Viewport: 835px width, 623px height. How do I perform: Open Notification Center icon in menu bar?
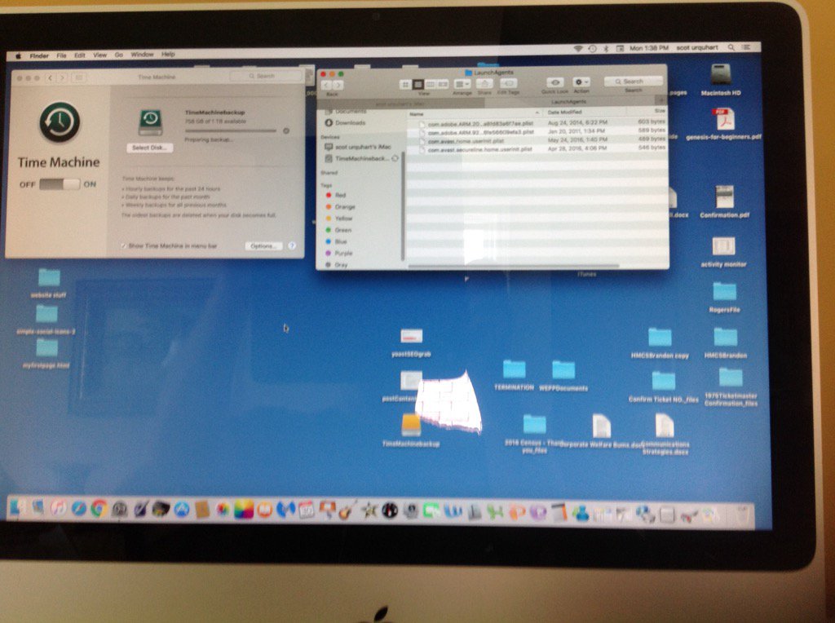[746, 47]
